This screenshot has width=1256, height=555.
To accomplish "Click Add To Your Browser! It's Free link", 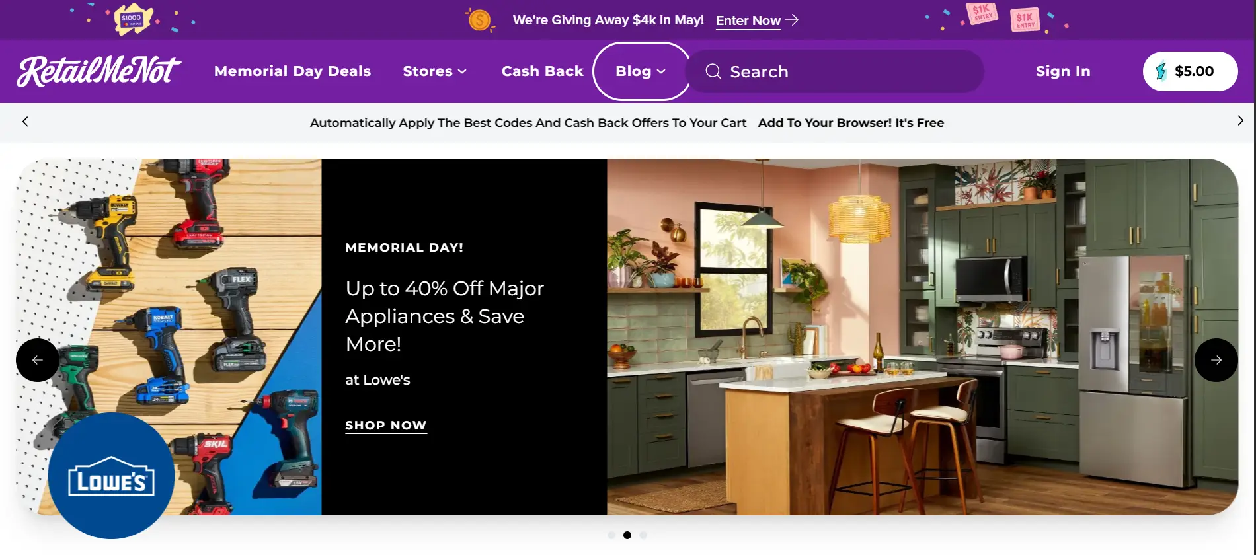I will tap(851, 123).
